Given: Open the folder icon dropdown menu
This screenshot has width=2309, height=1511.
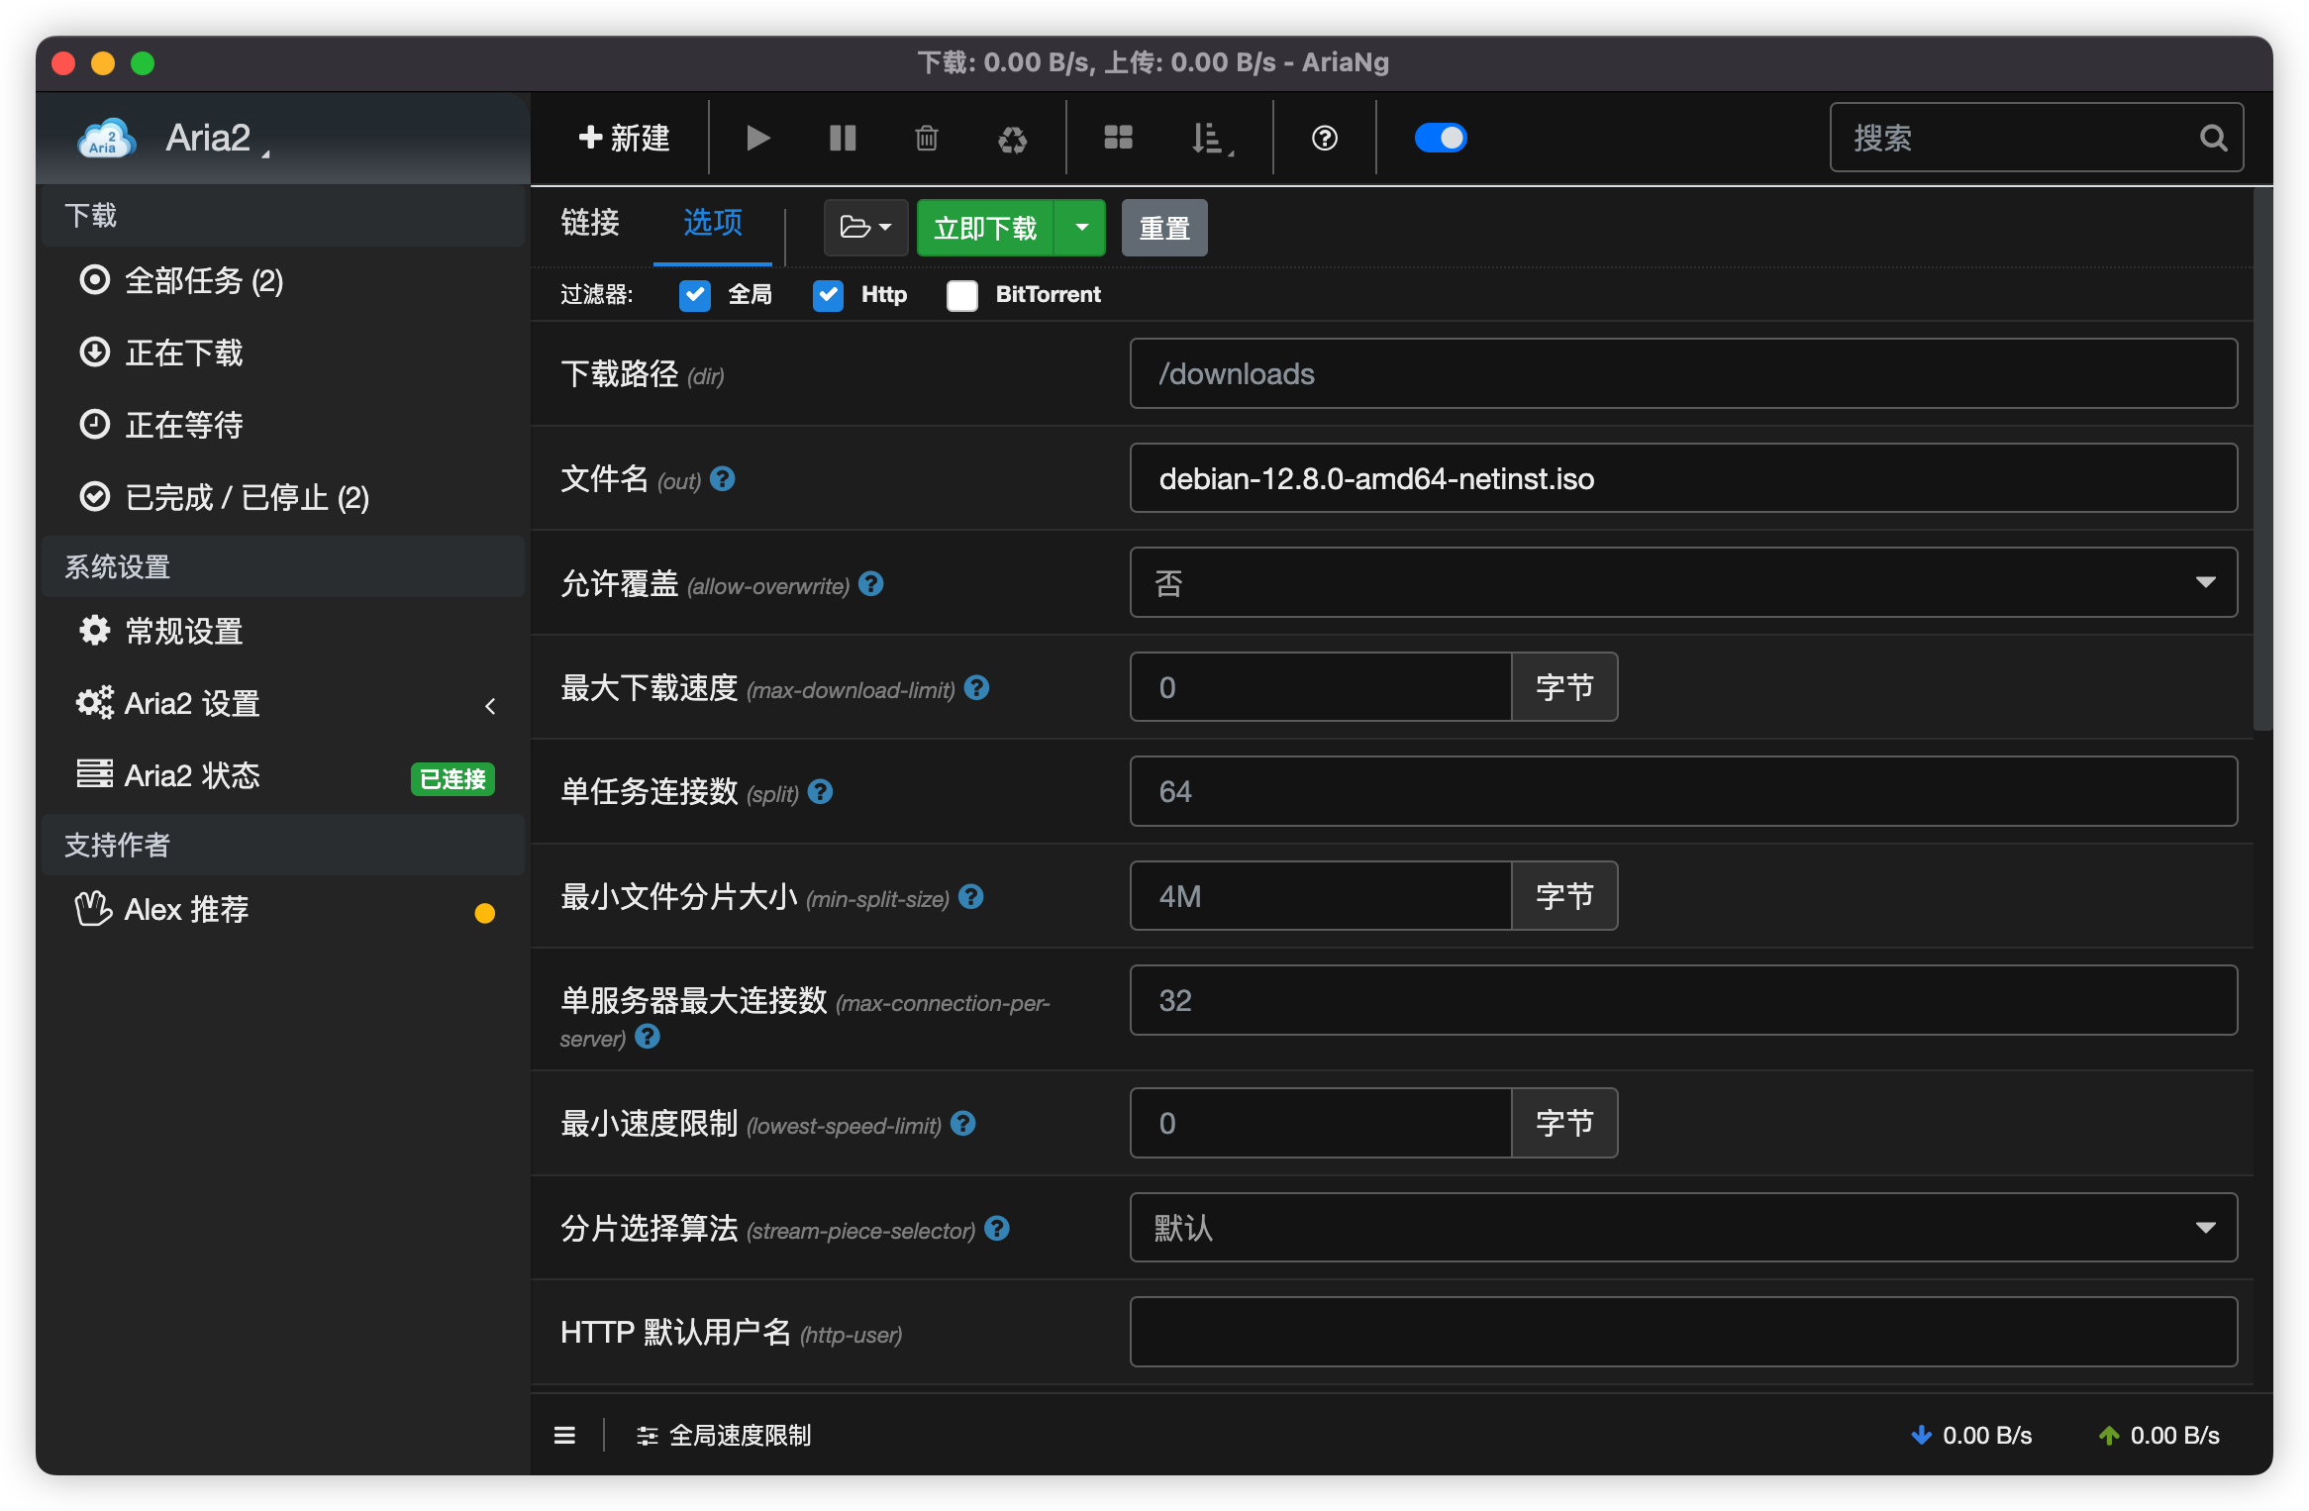Looking at the screenshot, I should click(865, 228).
